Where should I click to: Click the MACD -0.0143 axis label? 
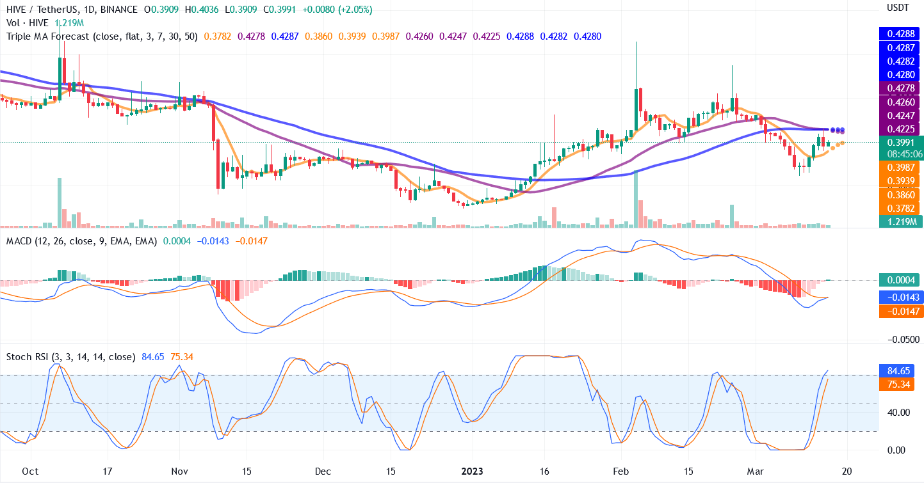[901, 297]
